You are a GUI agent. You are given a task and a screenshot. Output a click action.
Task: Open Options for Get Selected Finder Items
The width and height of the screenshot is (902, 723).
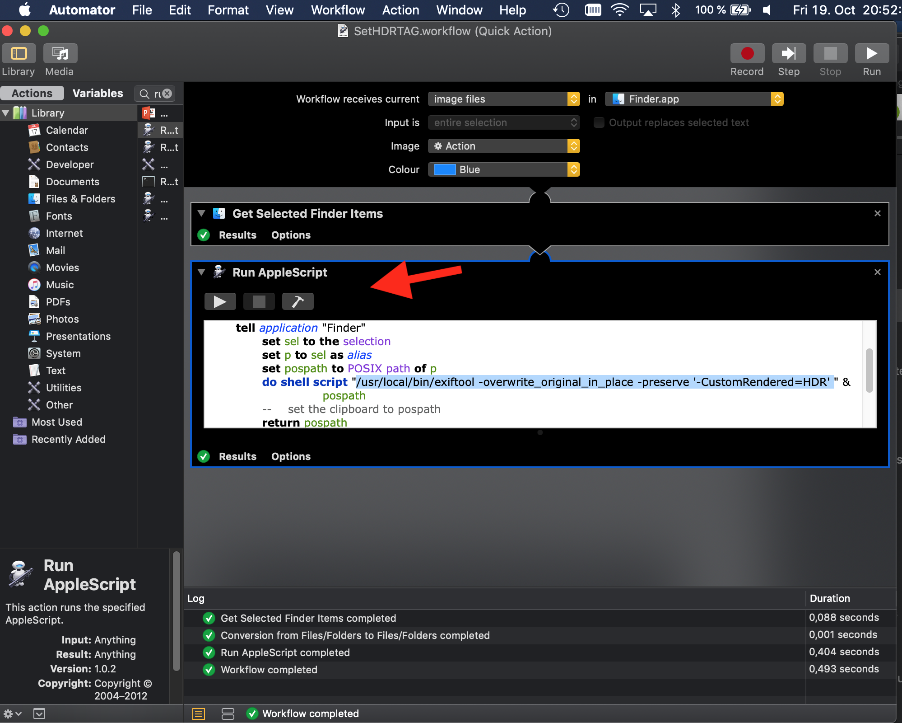point(291,235)
